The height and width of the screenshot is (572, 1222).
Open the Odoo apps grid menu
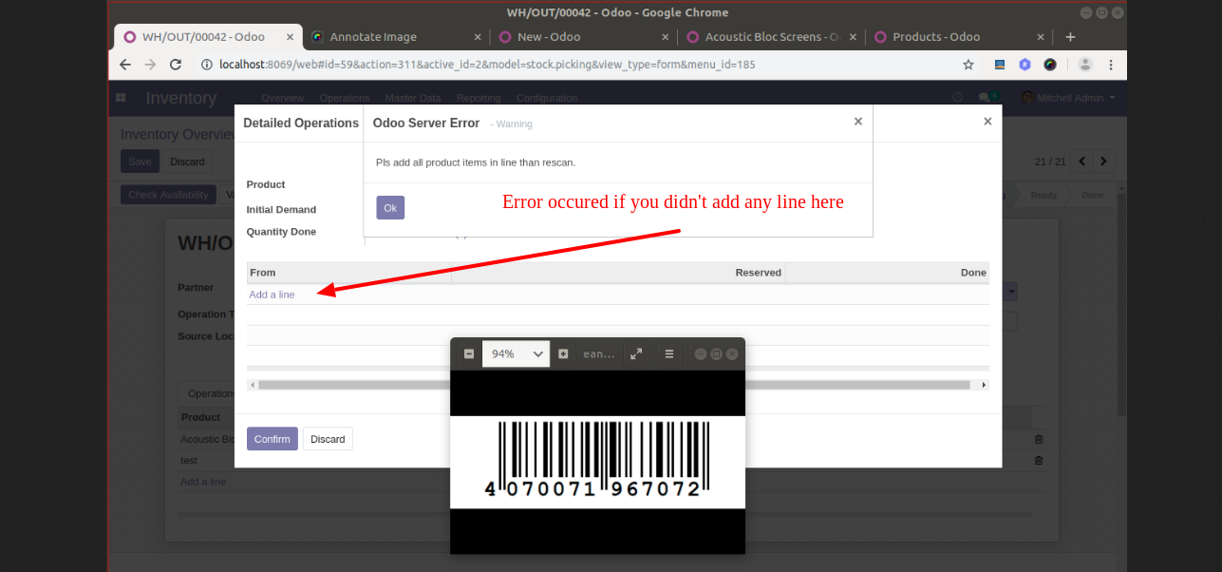[x=121, y=98]
